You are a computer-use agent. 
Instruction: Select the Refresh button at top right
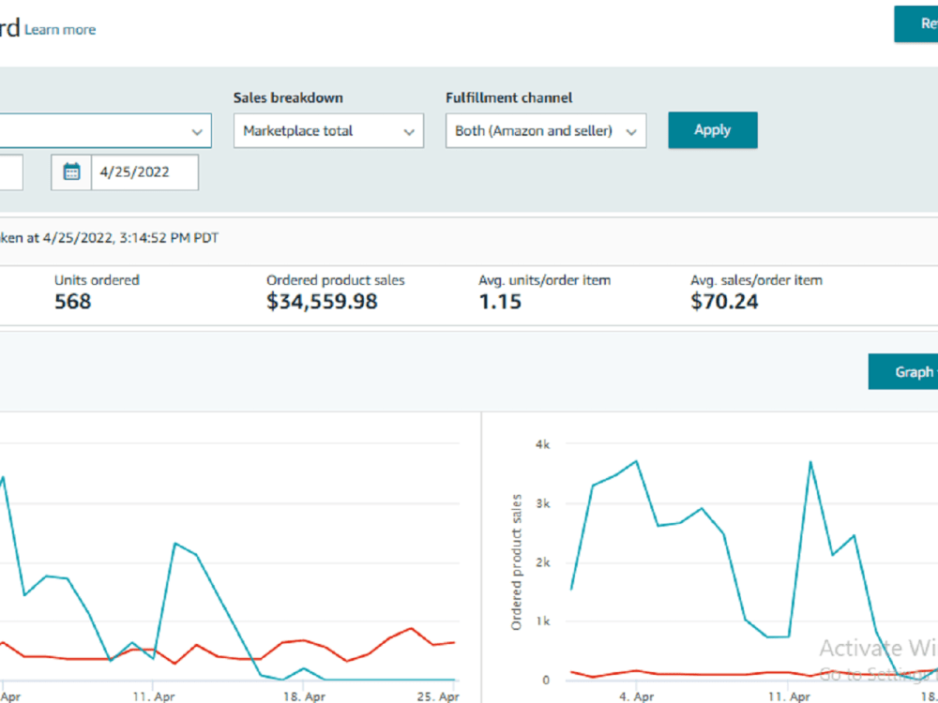tap(915, 24)
